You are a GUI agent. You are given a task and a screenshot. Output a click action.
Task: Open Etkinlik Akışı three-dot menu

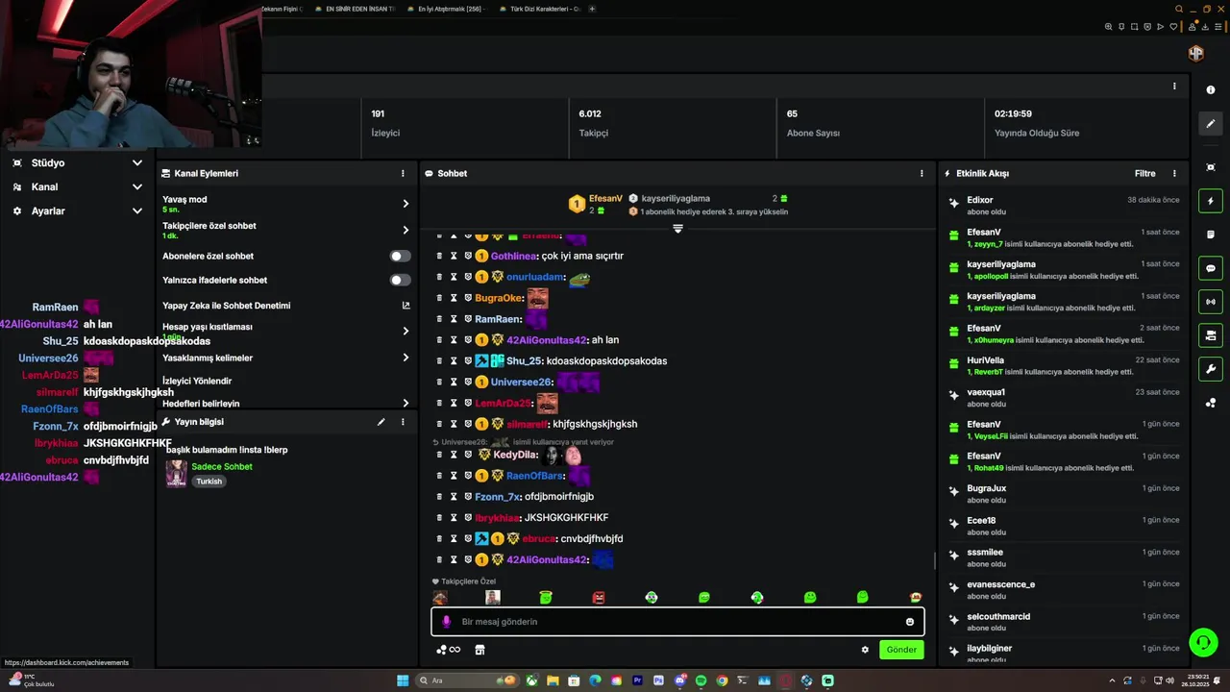coord(1174,174)
